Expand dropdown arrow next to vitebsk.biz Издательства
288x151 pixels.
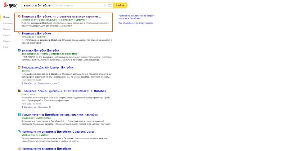click(x=52, y=118)
